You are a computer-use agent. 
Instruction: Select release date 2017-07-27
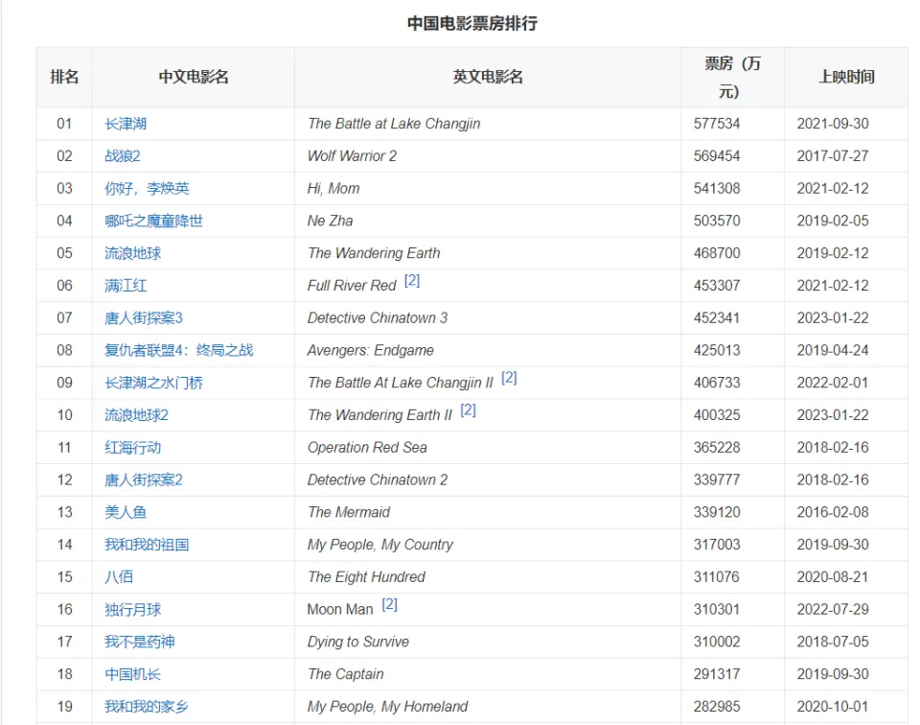(833, 156)
